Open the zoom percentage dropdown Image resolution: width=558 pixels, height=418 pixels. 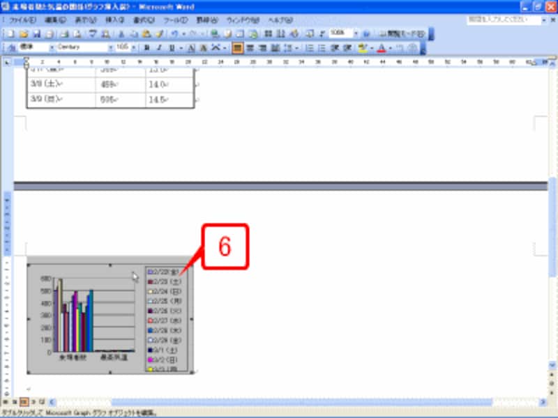click(355, 33)
